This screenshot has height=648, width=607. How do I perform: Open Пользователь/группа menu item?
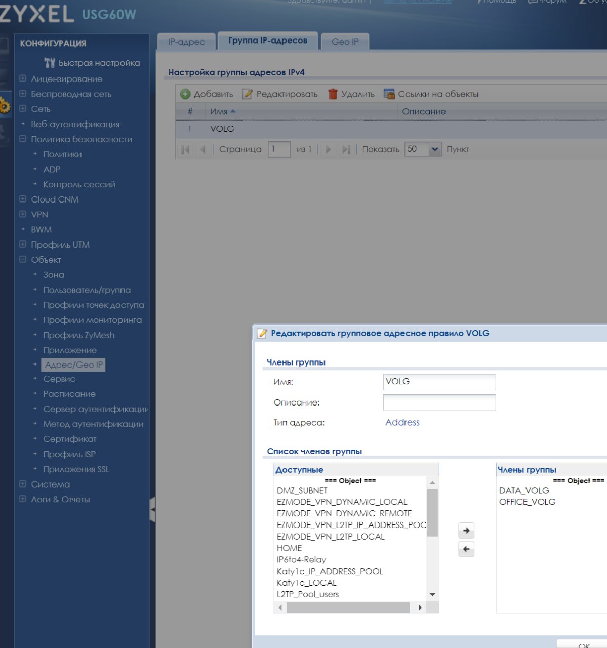(87, 290)
